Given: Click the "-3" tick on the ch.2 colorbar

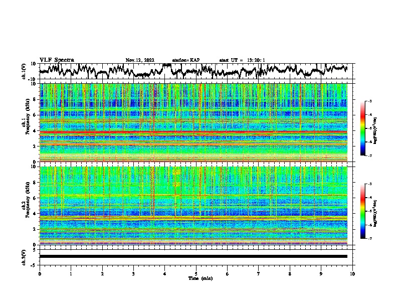Looking at the screenshot, I should point(369,184).
